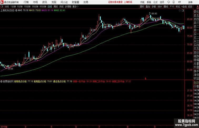
Task: Switch to 分时 chart period
Action: tap(7, 7)
